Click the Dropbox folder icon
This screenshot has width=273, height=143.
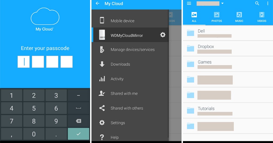190,48
